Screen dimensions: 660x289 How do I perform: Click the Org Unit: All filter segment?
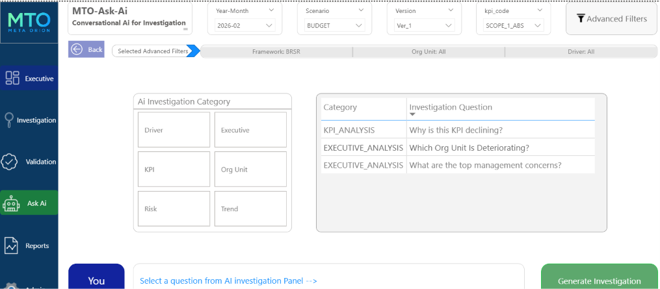pos(429,52)
